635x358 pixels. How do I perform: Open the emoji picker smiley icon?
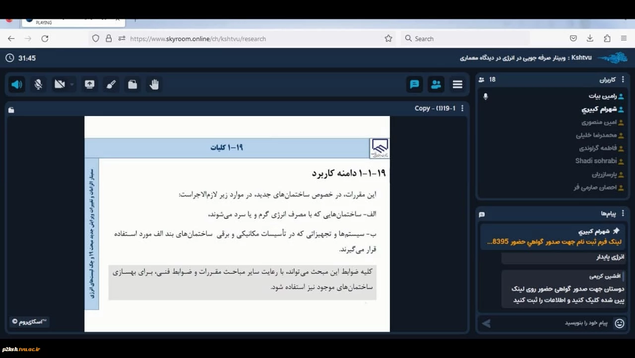[x=620, y=323]
